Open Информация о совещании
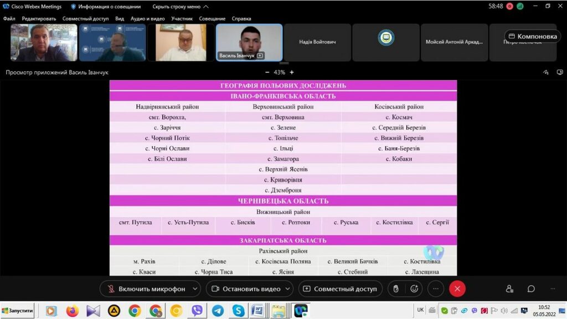567x319 pixels. (x=105, y=7)
